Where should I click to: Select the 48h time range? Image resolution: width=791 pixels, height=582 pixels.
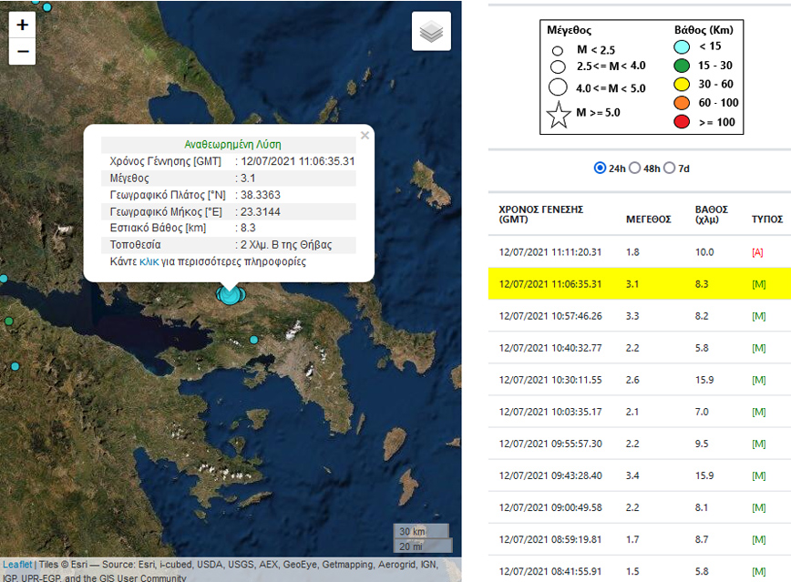635,168
